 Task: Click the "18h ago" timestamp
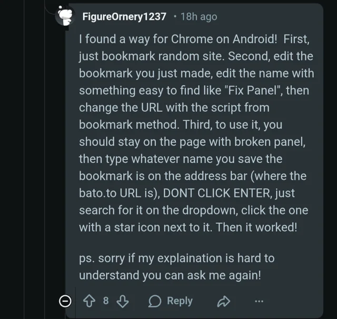199,17
